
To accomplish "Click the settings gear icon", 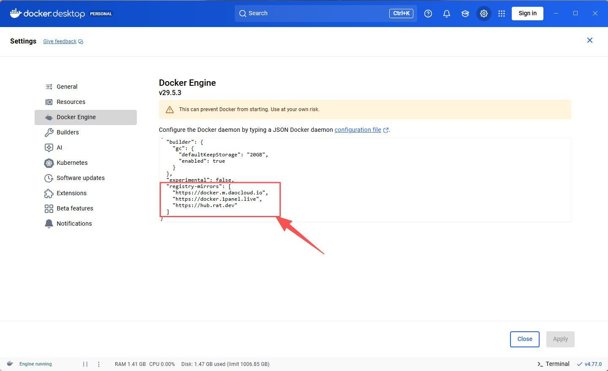I will coord(484,14).
